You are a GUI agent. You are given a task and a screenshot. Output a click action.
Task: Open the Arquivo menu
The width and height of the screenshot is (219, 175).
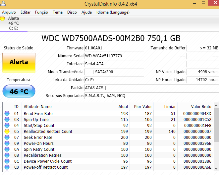coord(9,12)
